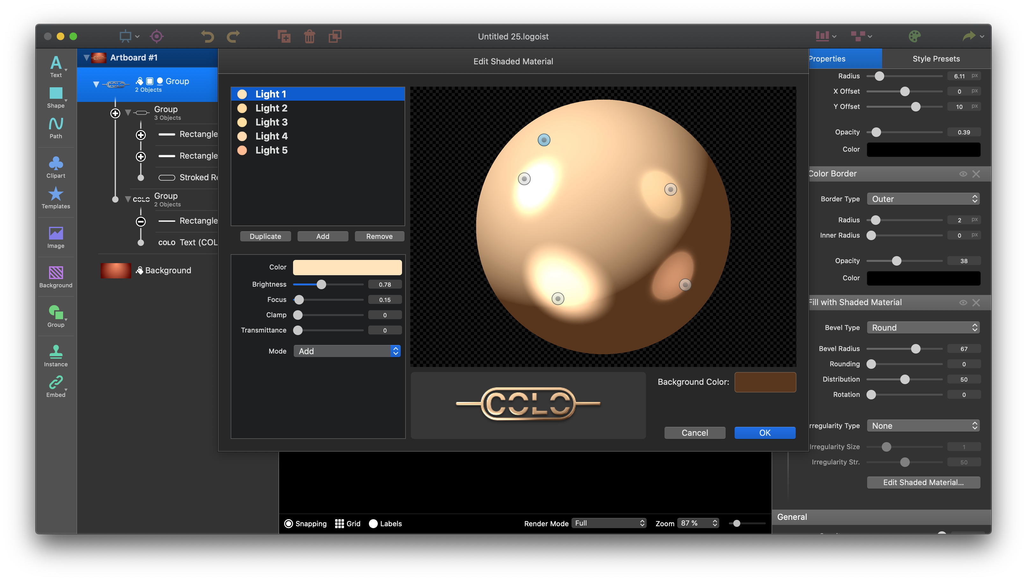This screenshot has width=1027, height=581.
Task: Switch to the Properties tab
Action: 845,59
